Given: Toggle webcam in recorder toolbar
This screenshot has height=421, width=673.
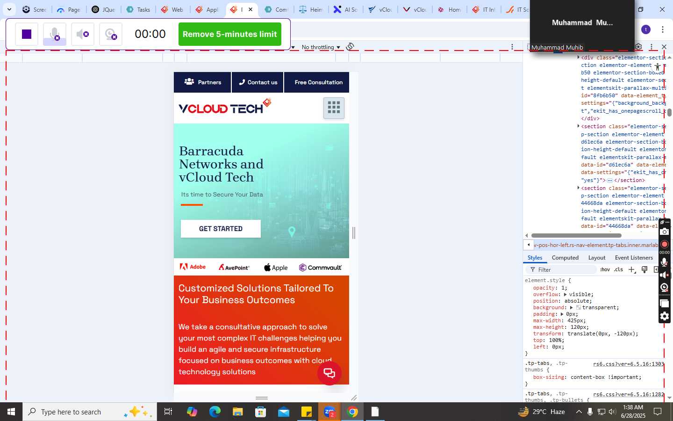Looking at the screenshot, I should 111,34.
